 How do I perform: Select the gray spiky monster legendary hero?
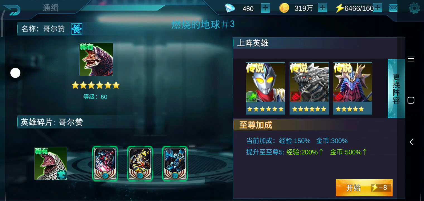(309, 88)
